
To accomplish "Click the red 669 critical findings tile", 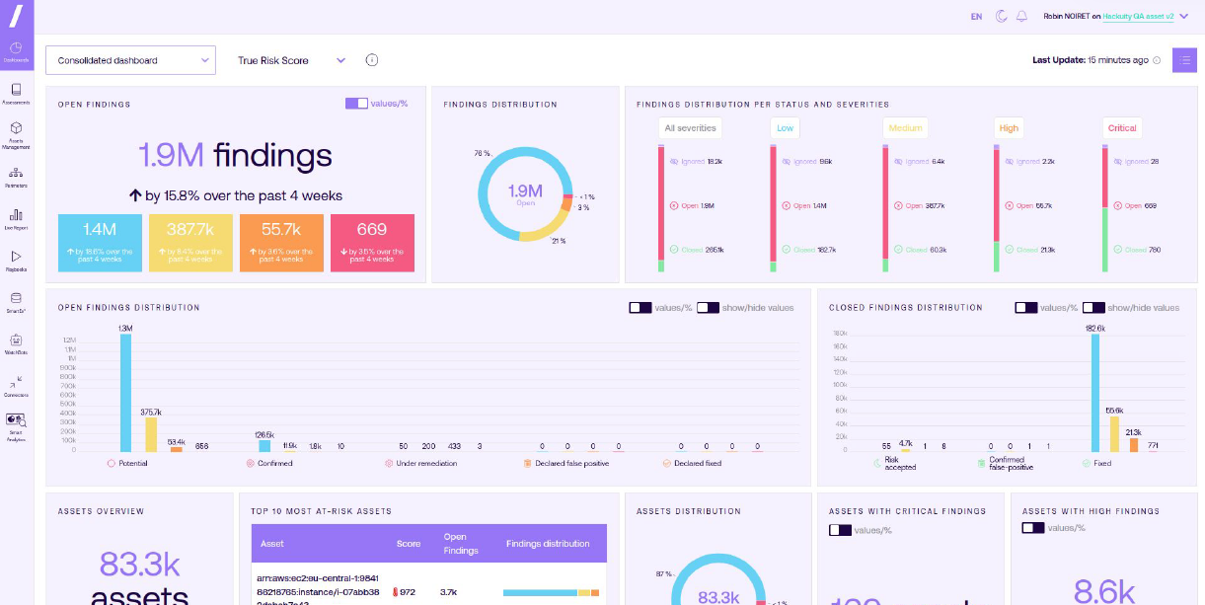I will tap(372, 242).
